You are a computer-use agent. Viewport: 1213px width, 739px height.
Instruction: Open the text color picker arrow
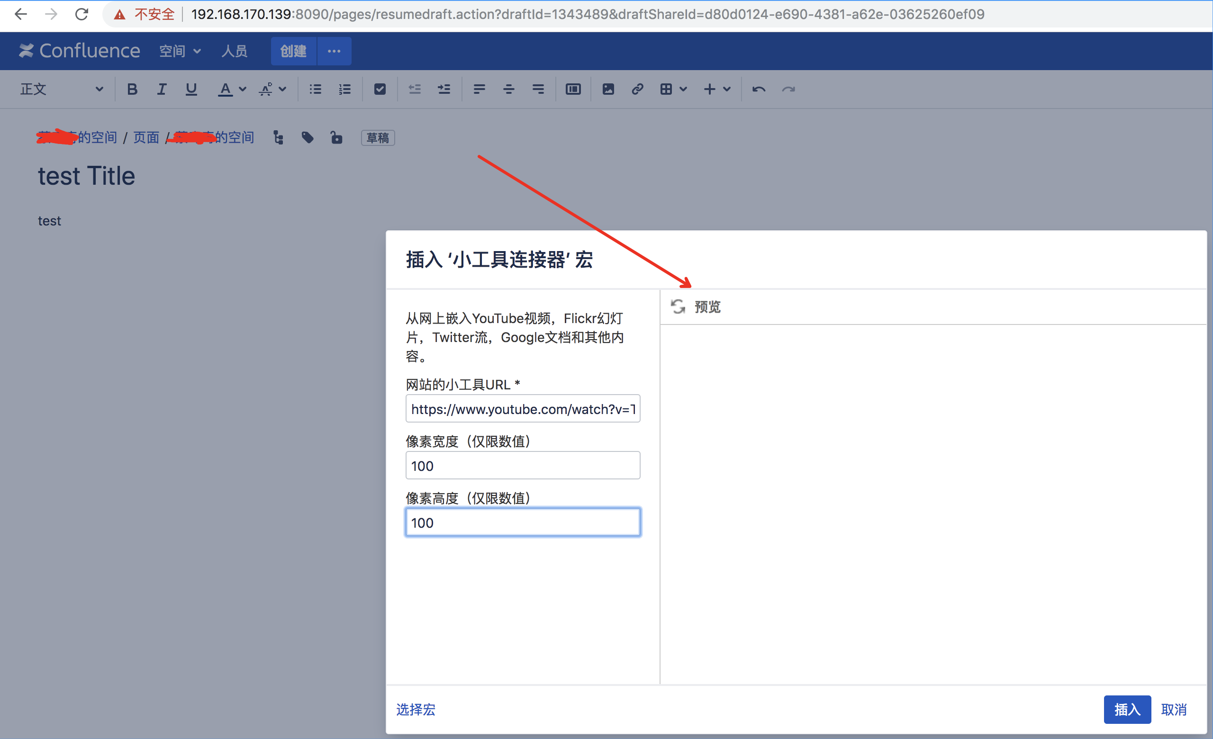tap(243, 89)
